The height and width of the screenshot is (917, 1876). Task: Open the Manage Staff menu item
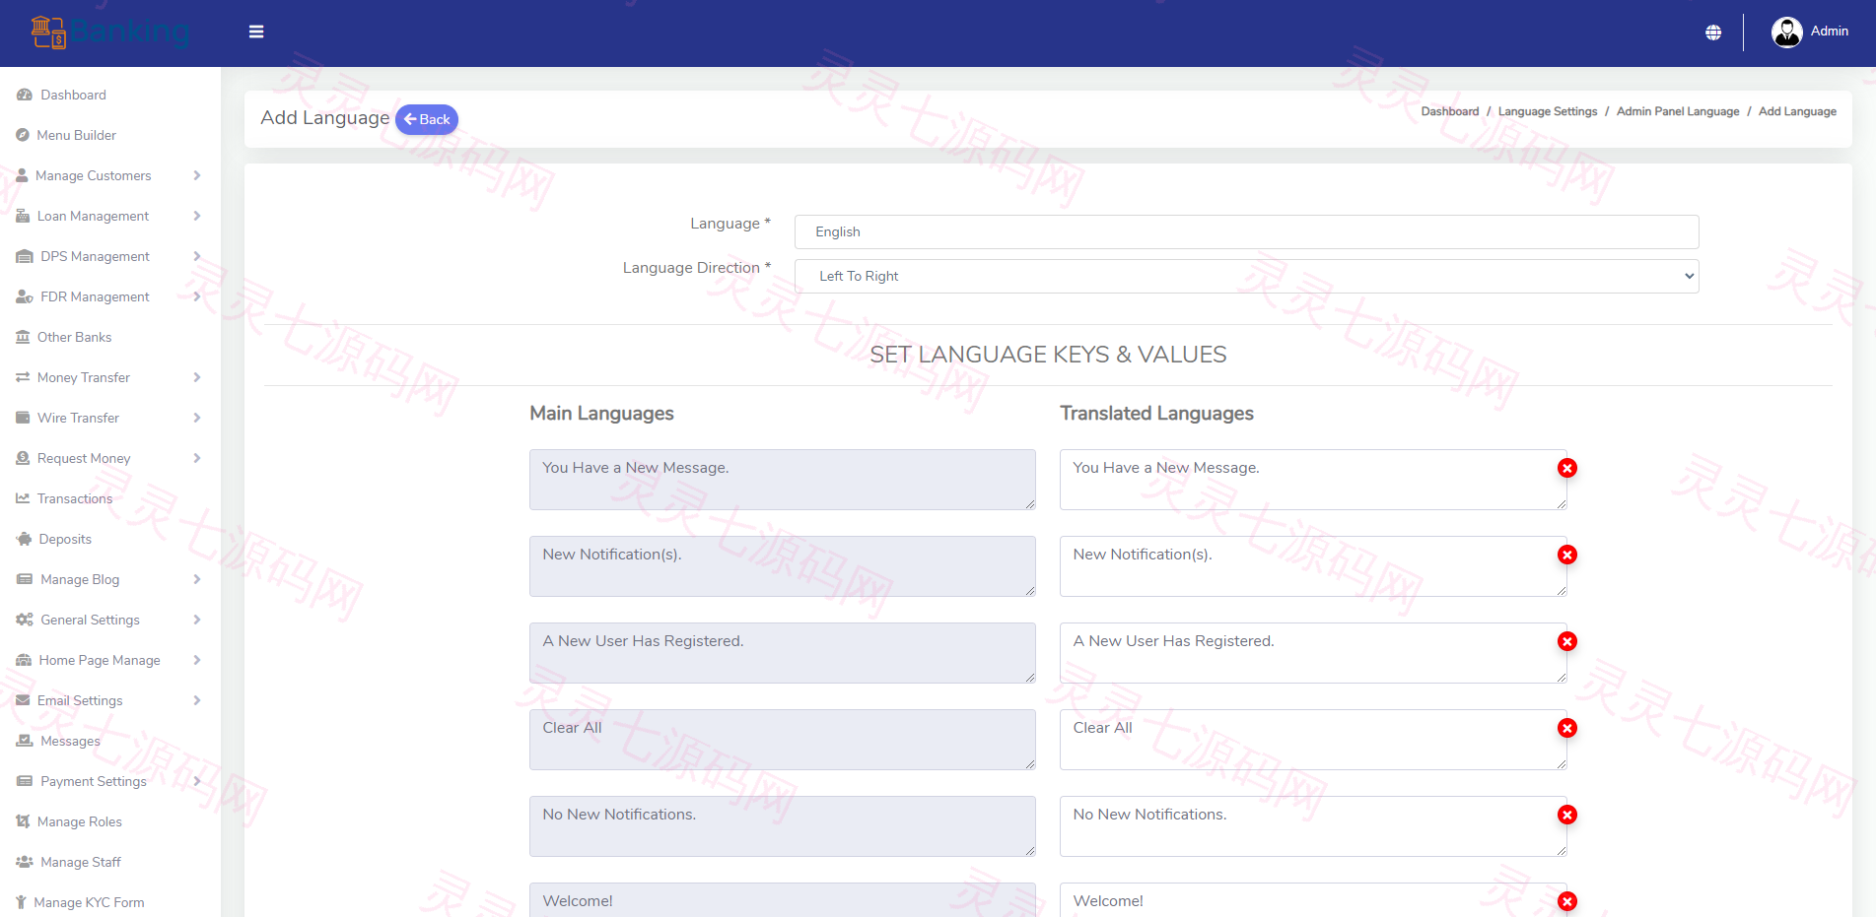(109, 862)
